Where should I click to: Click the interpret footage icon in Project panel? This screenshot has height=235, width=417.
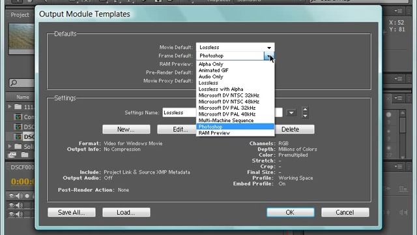coord(12,155)
